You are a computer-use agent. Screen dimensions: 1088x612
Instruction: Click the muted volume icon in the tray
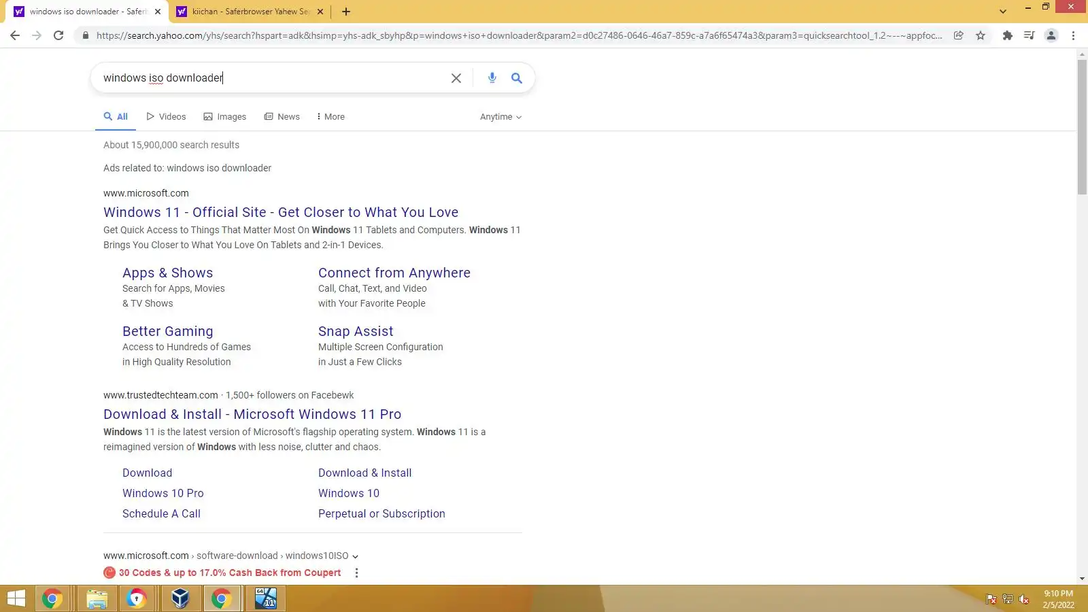1024,599
